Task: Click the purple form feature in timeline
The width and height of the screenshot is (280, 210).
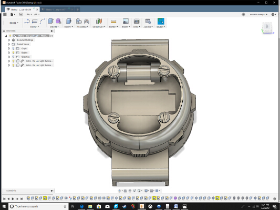Action: (175, 198)
